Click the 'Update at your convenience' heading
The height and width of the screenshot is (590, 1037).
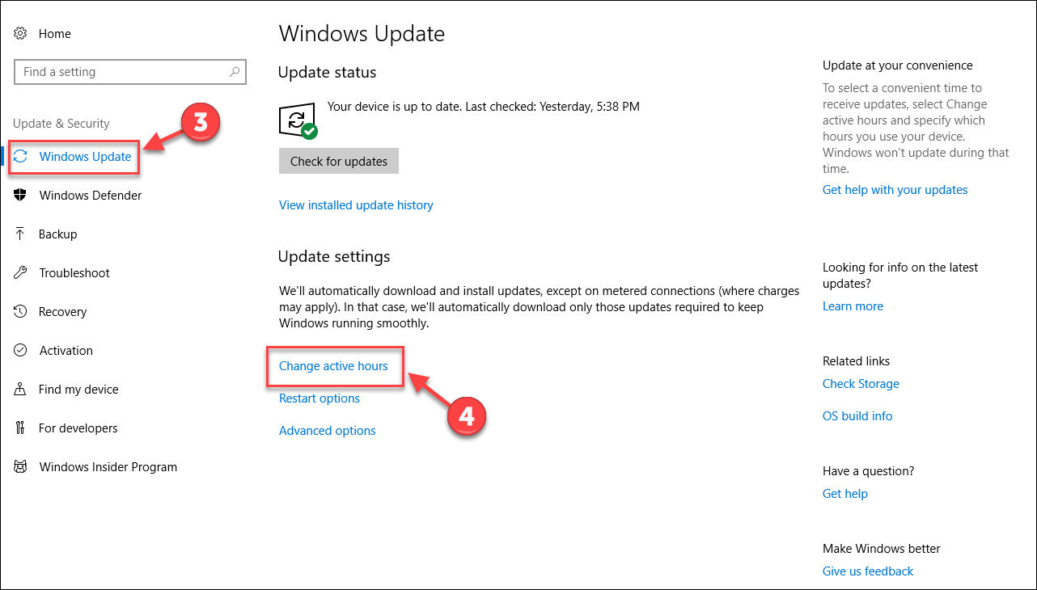coord(898,65)
